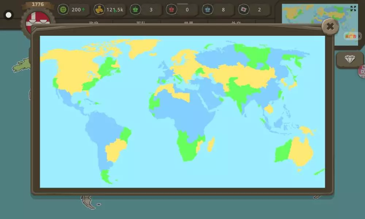Switch to the 外交 tab
Screen dimensions: 365x219
tap(236, 23)
